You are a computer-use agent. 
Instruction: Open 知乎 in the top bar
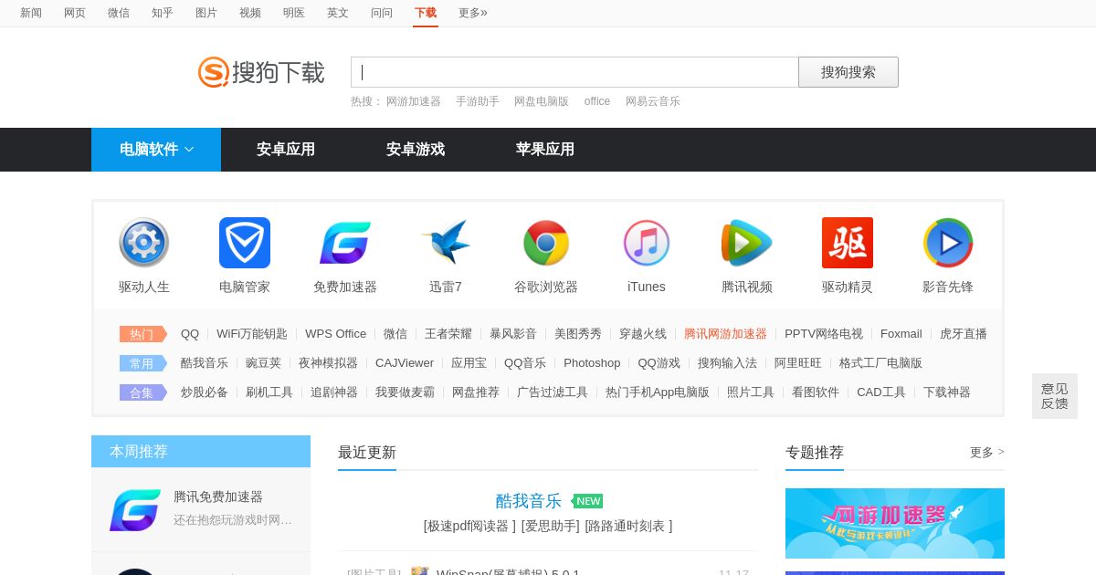(x=163, y=13)
